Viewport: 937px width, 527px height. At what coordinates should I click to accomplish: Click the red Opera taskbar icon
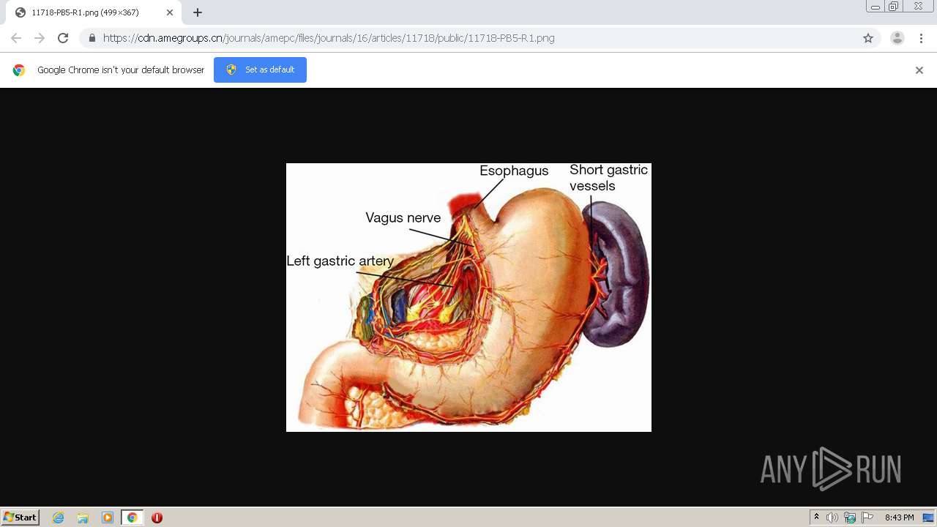(157, 517)
